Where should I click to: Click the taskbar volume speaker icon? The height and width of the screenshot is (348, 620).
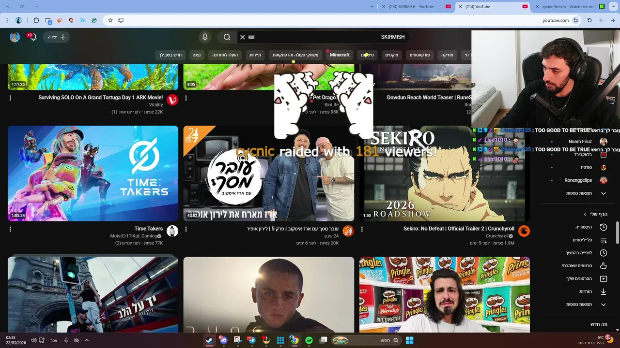[33, 340]
